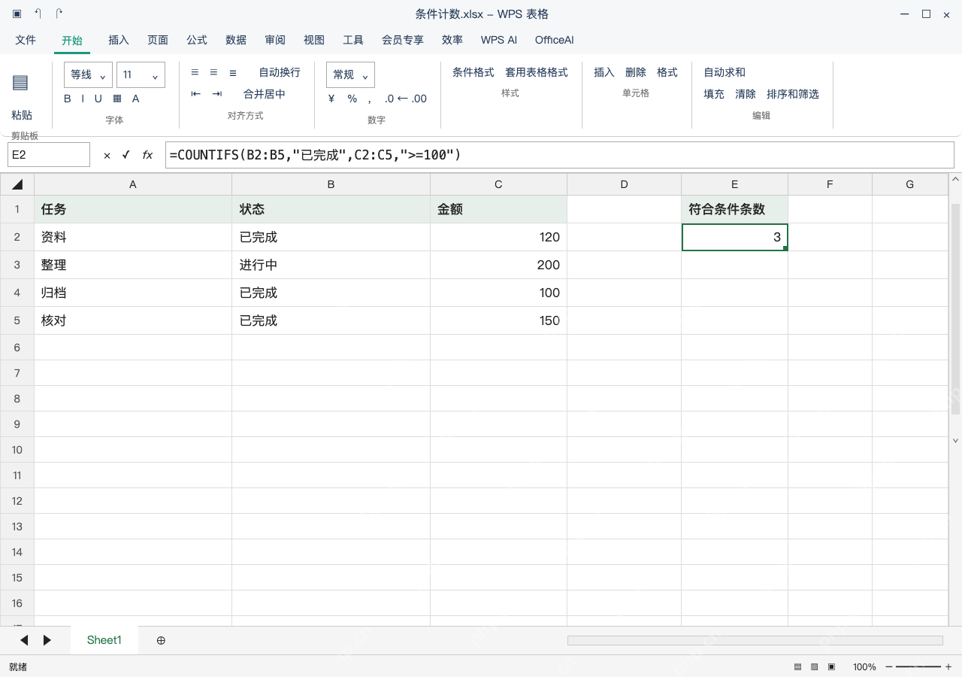Open the 套用表格格式 table style gallery
962x677 pixels.
[x=537, y=72]
